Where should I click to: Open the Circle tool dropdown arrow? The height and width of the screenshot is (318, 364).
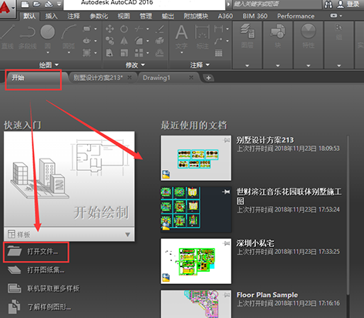48,52
